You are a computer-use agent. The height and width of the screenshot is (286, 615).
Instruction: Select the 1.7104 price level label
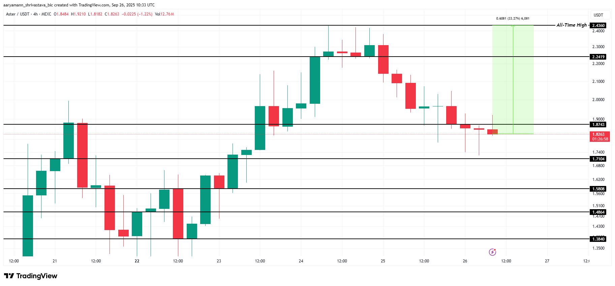pos(598,159)
